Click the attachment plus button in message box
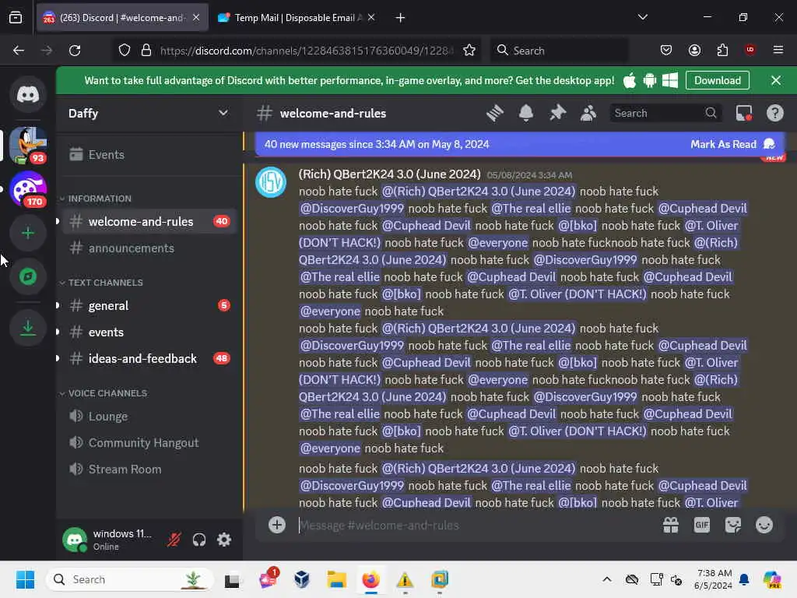The image size is (797, 598). point(277,525)
